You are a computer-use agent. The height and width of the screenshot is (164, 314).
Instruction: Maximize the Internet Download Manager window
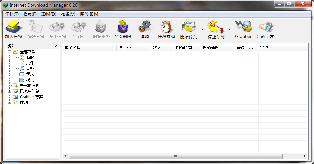(x=289, y=4)
